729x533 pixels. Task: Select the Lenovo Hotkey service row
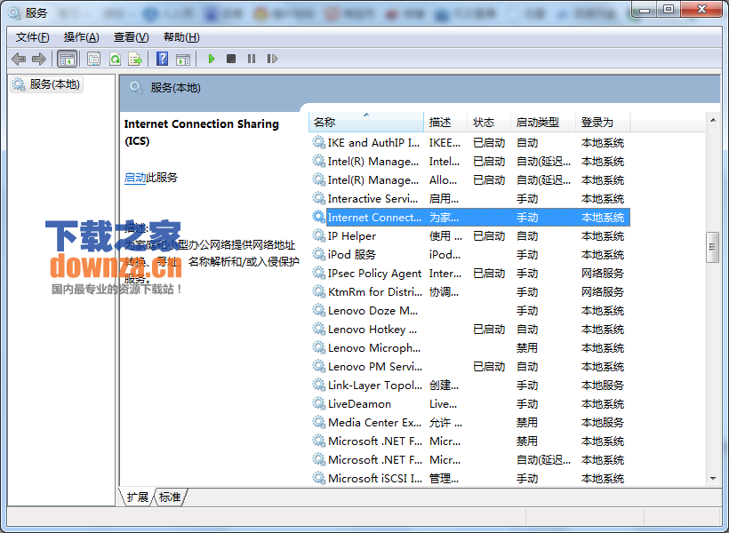[469, 329]
